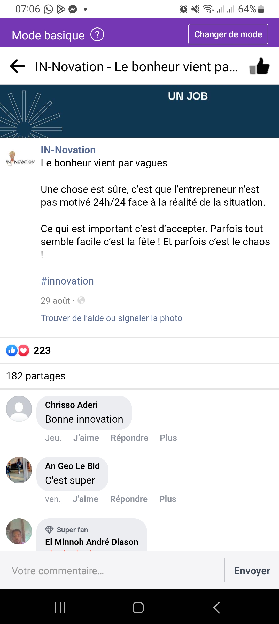Reply to An Geo Le Bld's comment
The height and width of the screenshot is (624, 279).
(129, 499)
